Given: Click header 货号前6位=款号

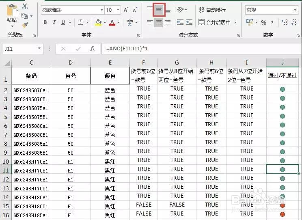Looking at the screenshot, I should pos(143,75).
